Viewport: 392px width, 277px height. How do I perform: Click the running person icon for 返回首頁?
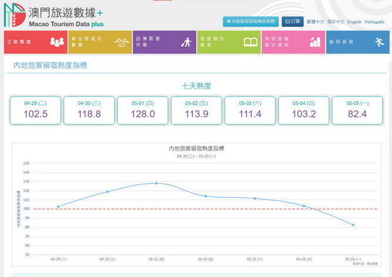380,42
